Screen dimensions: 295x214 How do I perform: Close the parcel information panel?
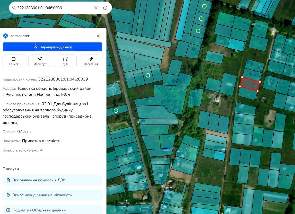(x=98, y=36)
